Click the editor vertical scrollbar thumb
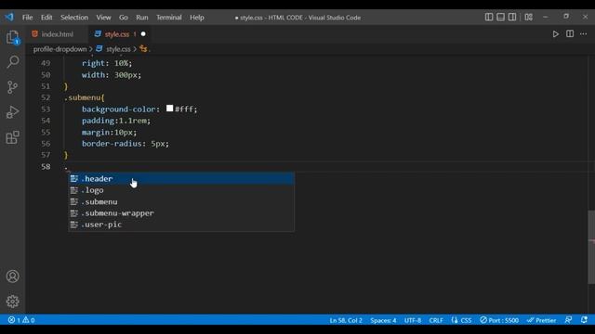The height and width of the screenshot is (334, 595). click(591, 247)
